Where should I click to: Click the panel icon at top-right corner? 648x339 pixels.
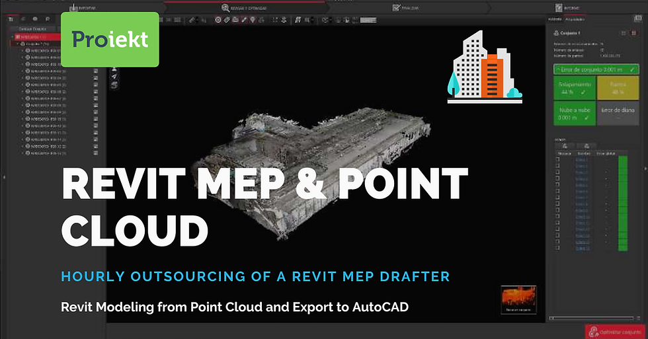coord(637,19)
